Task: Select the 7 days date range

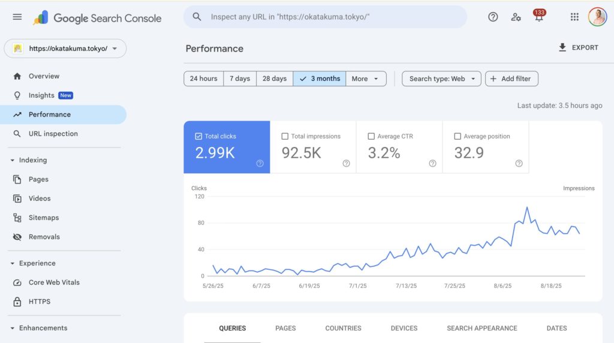Action: (x=240, y=79)
